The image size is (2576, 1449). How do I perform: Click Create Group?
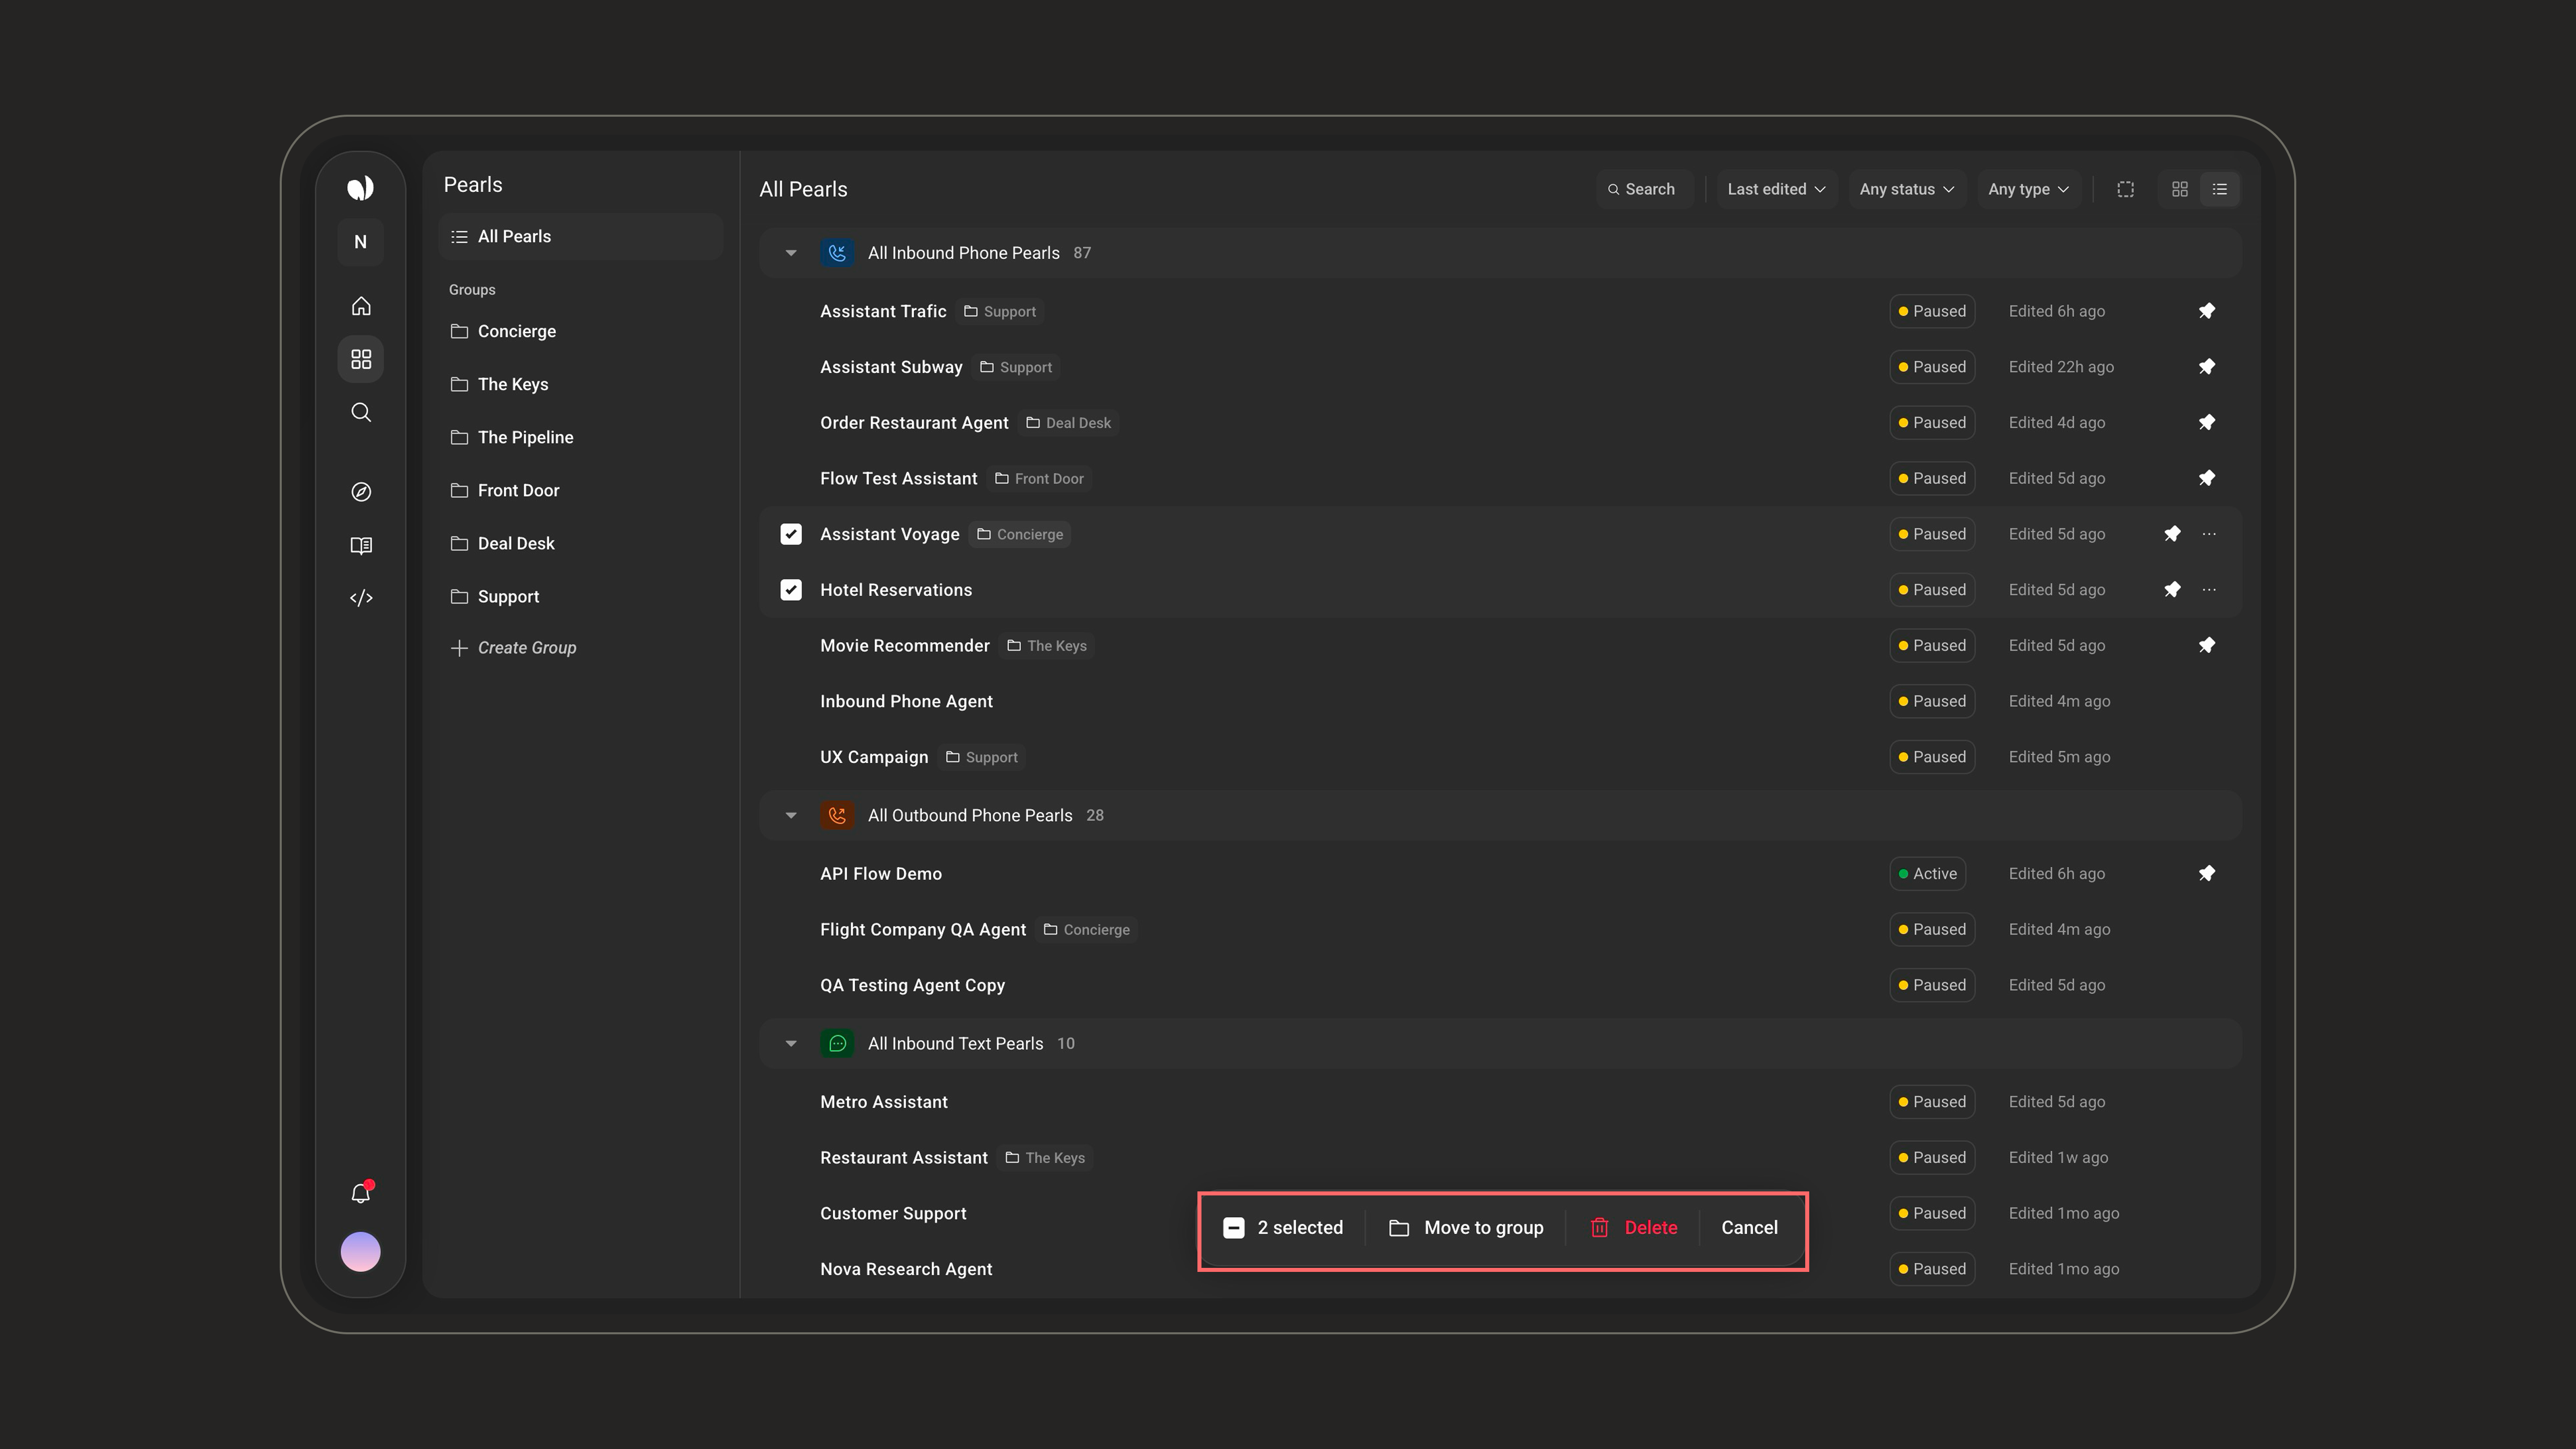[x=514, y=648]
